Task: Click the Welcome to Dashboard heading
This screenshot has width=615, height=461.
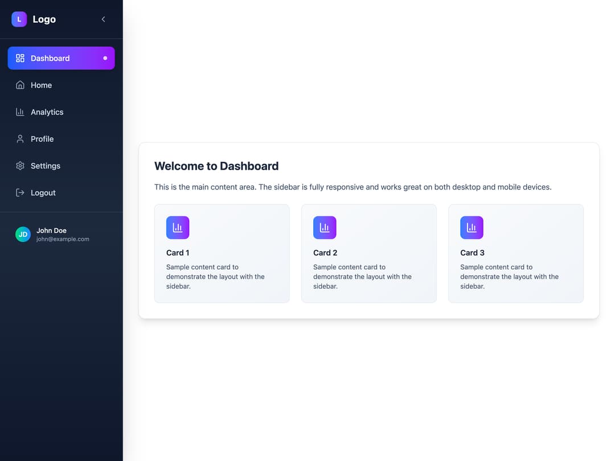Action: [x=216, y=166]
